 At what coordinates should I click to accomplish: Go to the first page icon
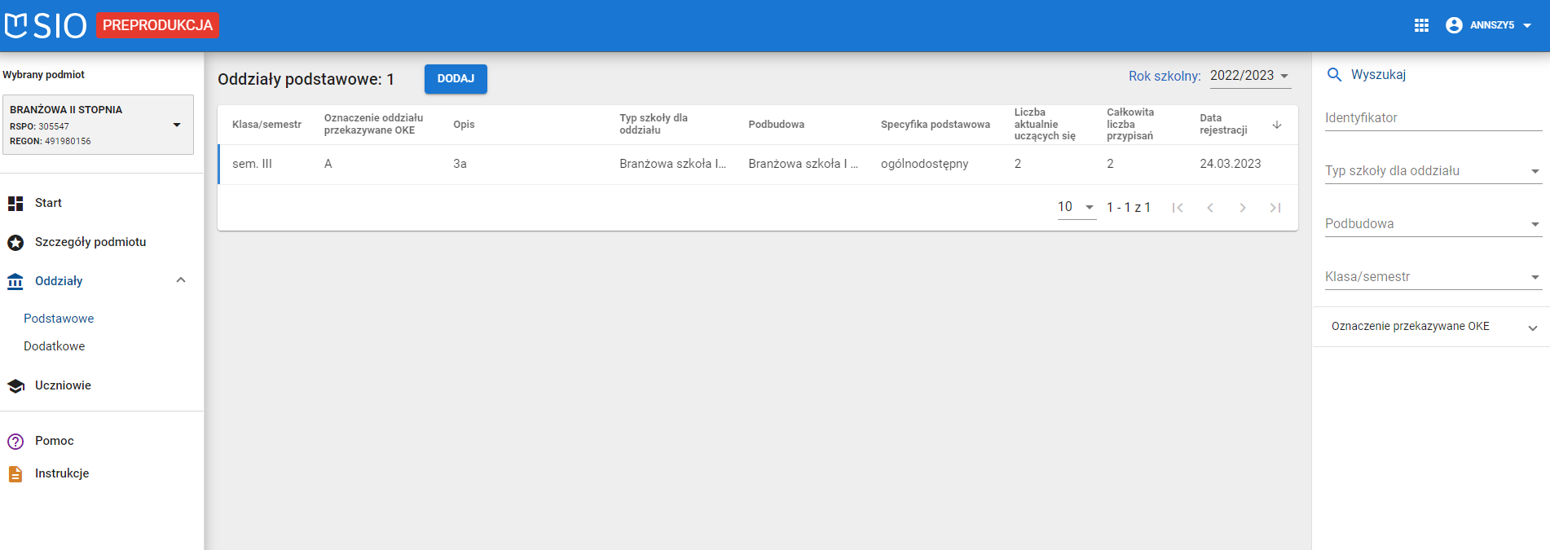coord(1178,208)
